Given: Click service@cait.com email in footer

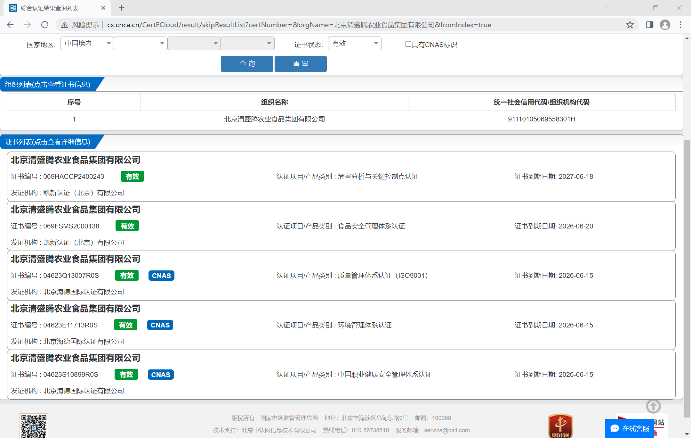Looking at the screenshot, I should tap(447, 430).
